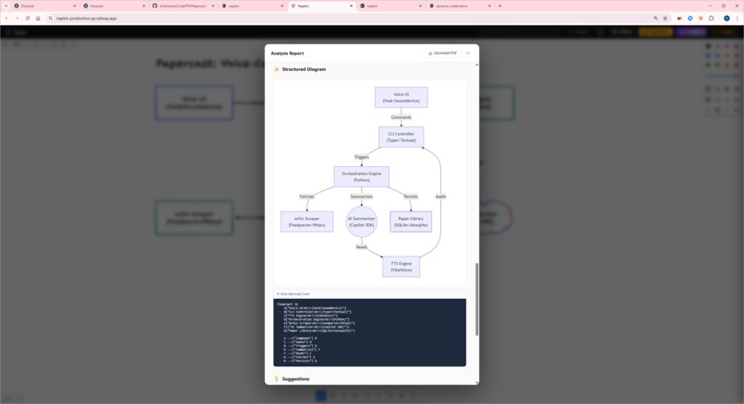
Task: Click the 'Persists' edge label
Action: click(411, 196)
